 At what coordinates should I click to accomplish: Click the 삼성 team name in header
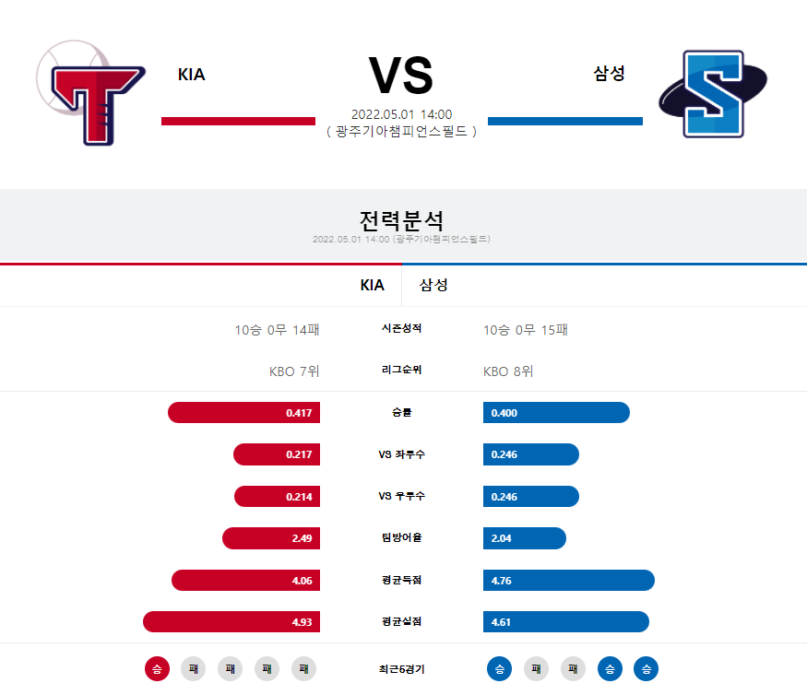[609, 73]
